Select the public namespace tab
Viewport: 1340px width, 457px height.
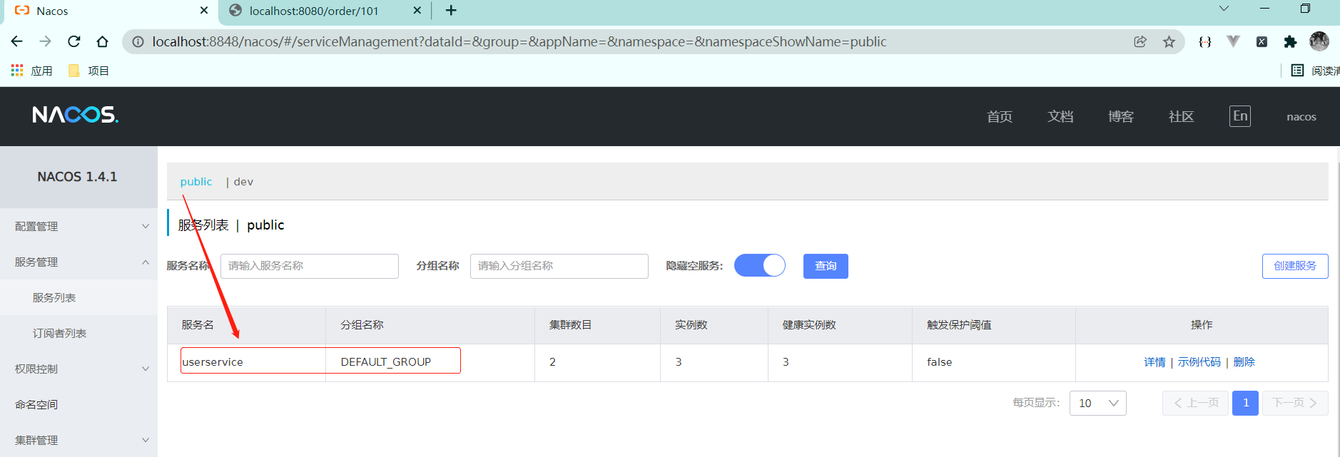click(196, 182)
